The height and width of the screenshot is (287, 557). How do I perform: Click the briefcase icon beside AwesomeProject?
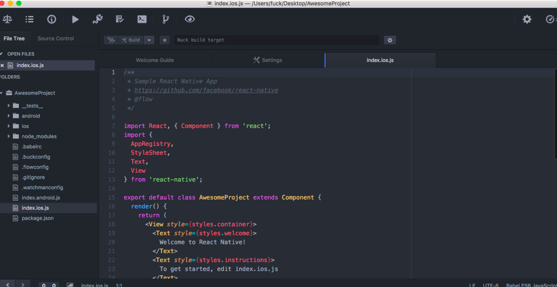click(x=9, y=93)
